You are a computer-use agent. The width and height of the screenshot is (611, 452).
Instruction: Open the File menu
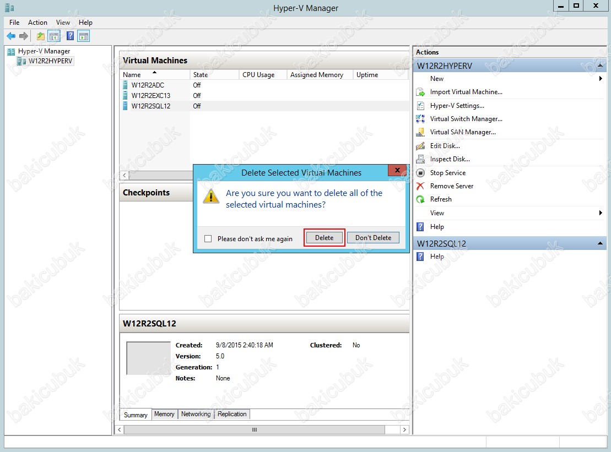point(14,23)
